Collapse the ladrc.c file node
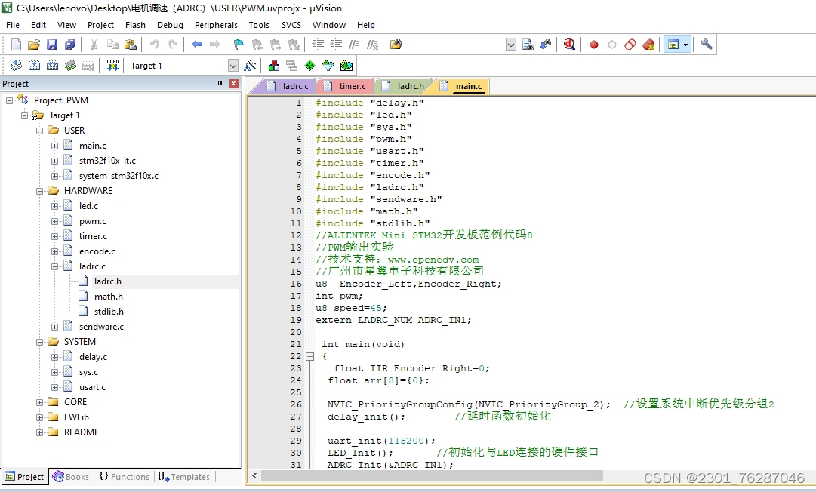This screenshot has width=816, height=492. (x=54, y=266)
